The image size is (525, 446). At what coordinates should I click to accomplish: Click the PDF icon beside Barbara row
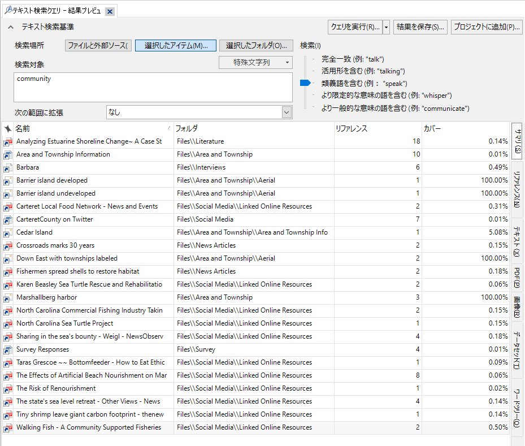click(x=8, y=167)
